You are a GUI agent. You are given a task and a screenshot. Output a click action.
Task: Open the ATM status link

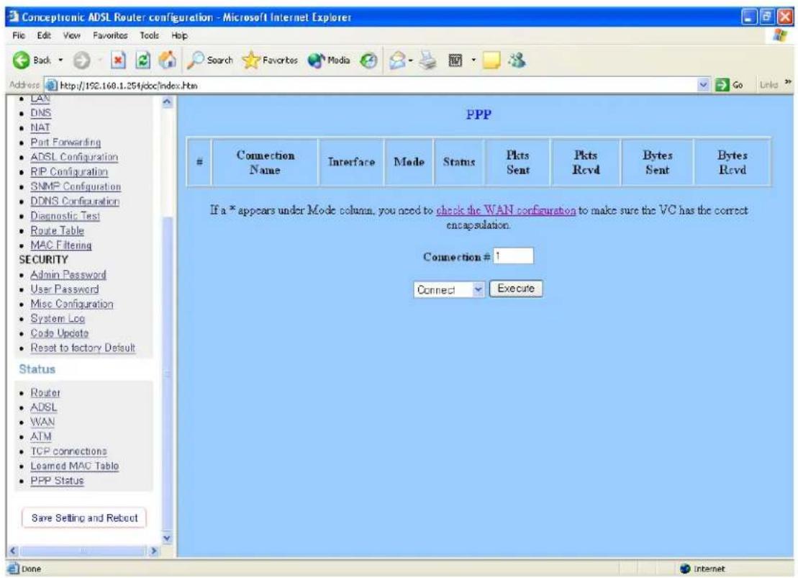[41, 436]
